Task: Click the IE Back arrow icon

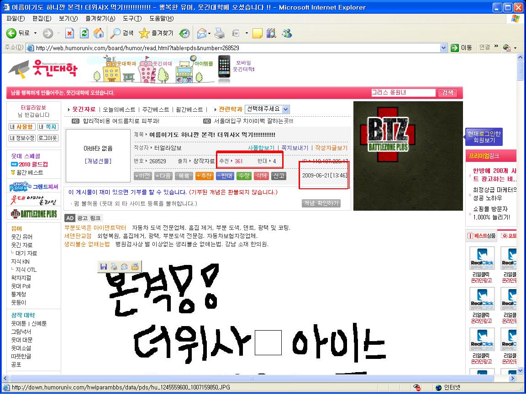Action: (11, 33)
